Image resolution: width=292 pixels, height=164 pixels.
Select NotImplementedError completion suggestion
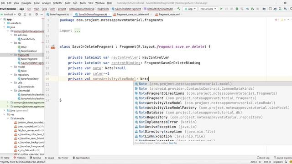pos(213,122)
